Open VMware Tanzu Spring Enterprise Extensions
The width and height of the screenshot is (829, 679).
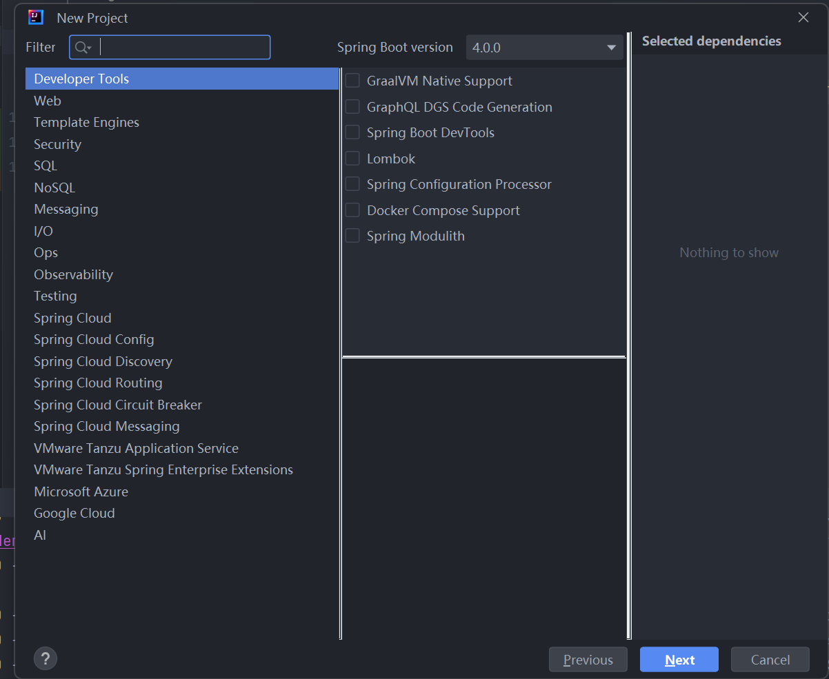(182, 469)
